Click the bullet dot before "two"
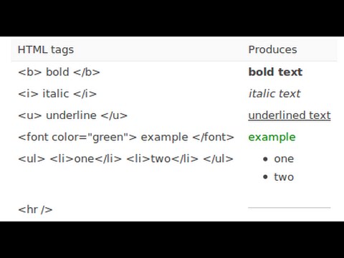This screenshot has height=258, width=344. pos(265,177)
